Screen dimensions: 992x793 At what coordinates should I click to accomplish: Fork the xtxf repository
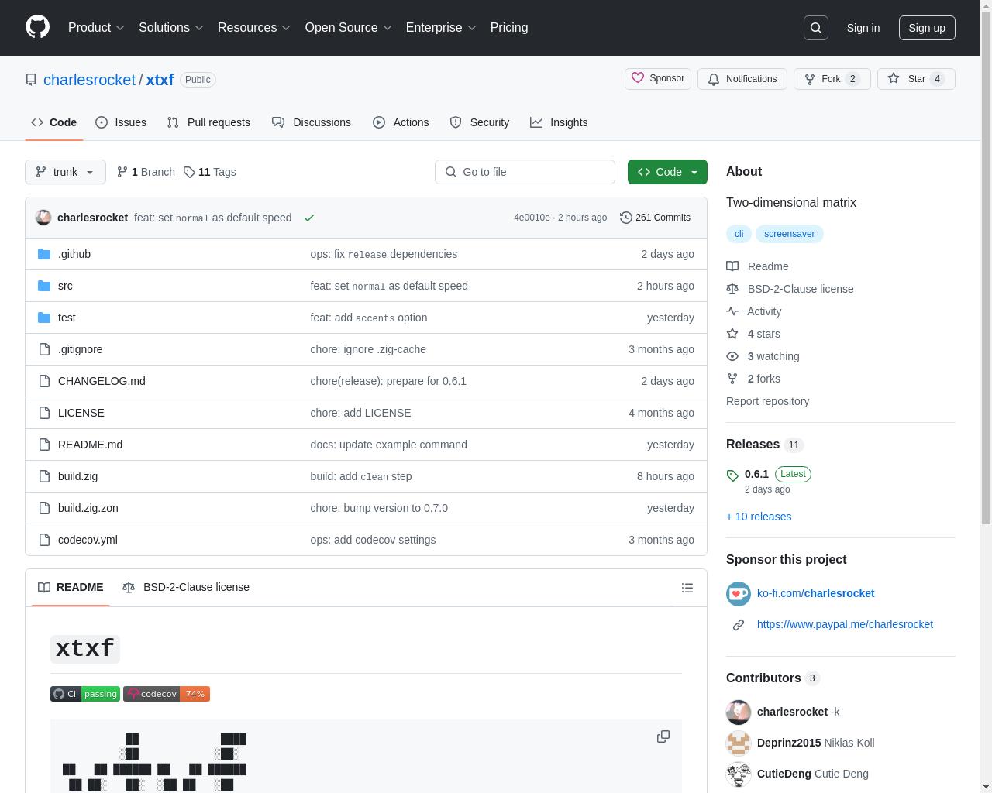(x=832, y=79)
